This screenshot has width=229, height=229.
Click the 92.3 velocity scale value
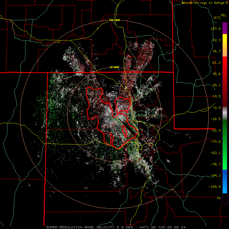217,40
